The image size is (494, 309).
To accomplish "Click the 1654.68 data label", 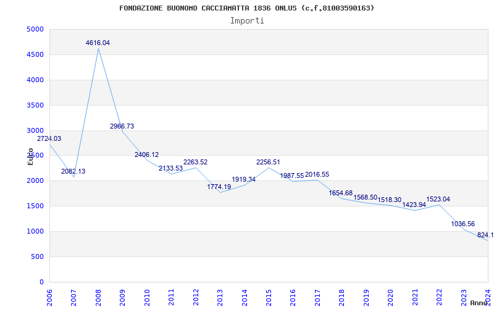I will (x=341, y=193).
